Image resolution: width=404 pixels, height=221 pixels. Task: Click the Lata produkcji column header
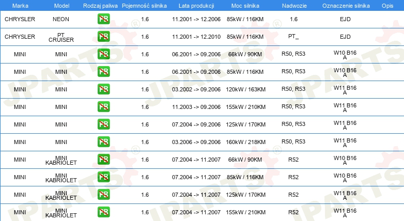point(196,6)
